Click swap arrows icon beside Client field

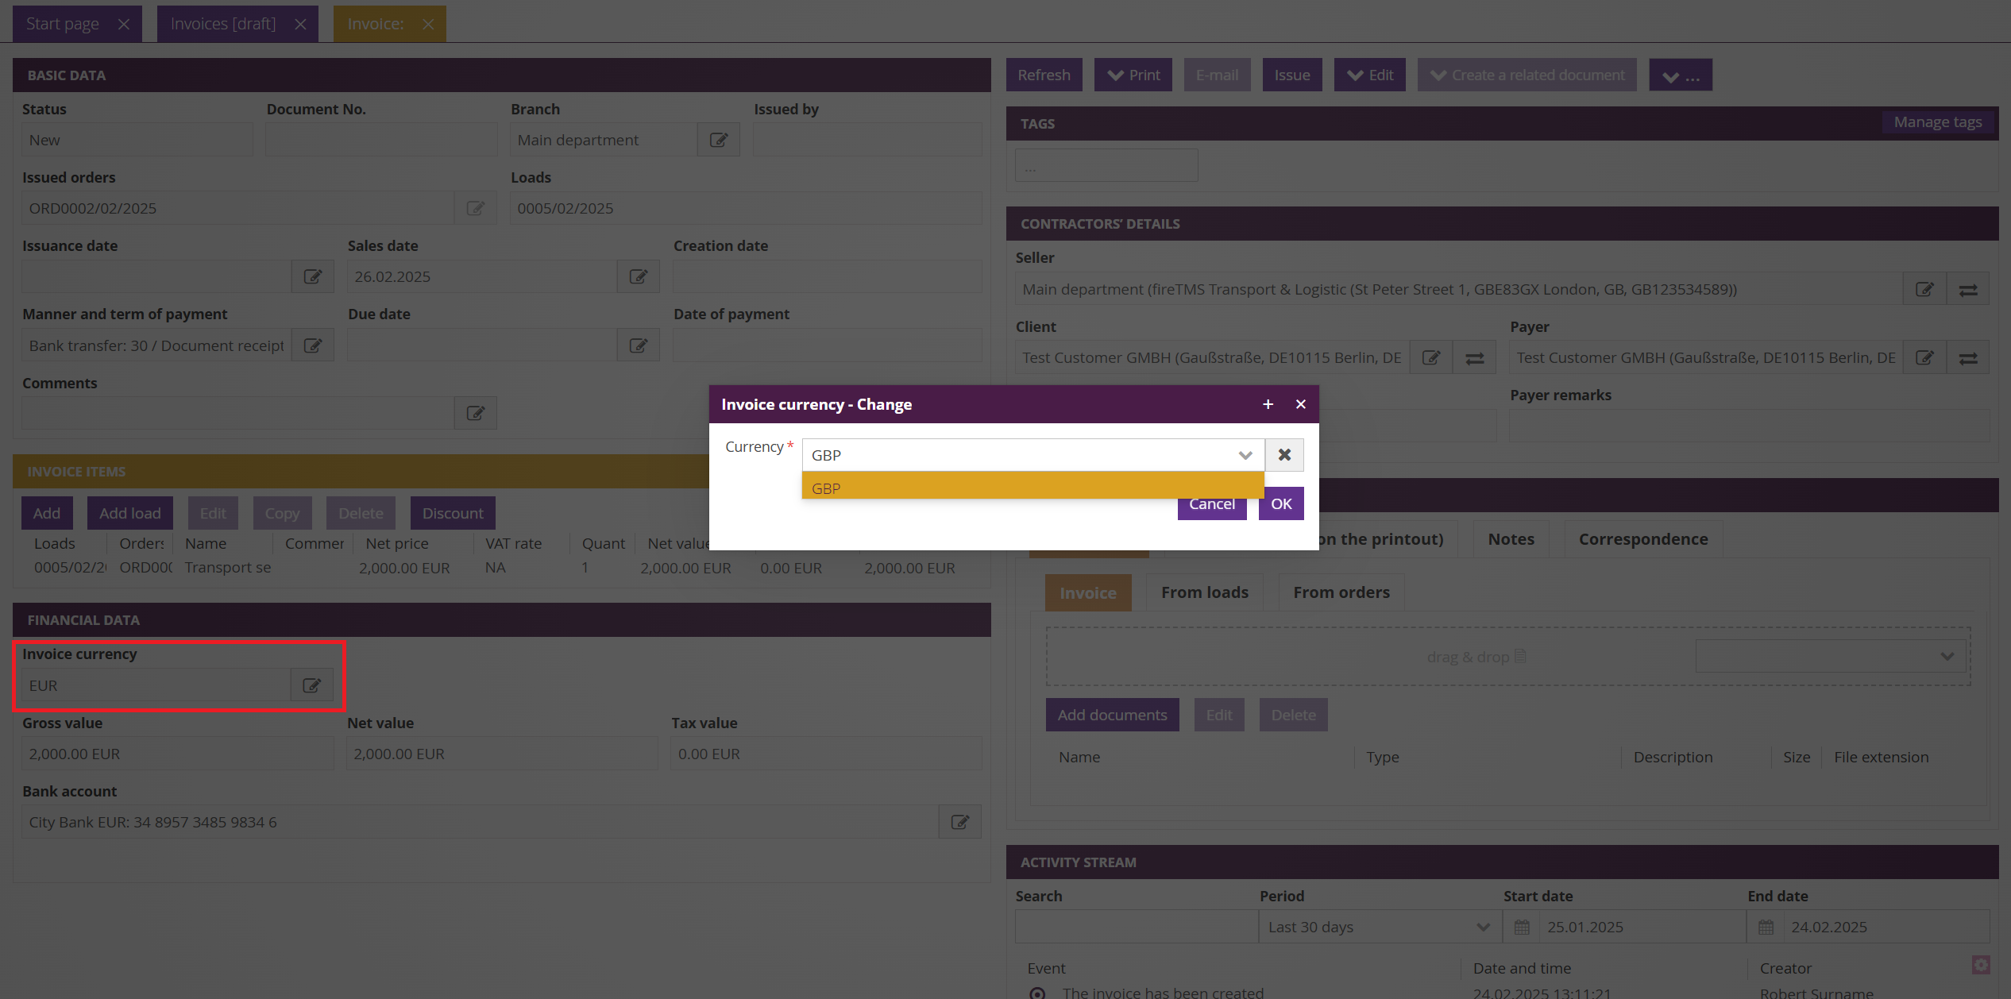(1475, 358)
